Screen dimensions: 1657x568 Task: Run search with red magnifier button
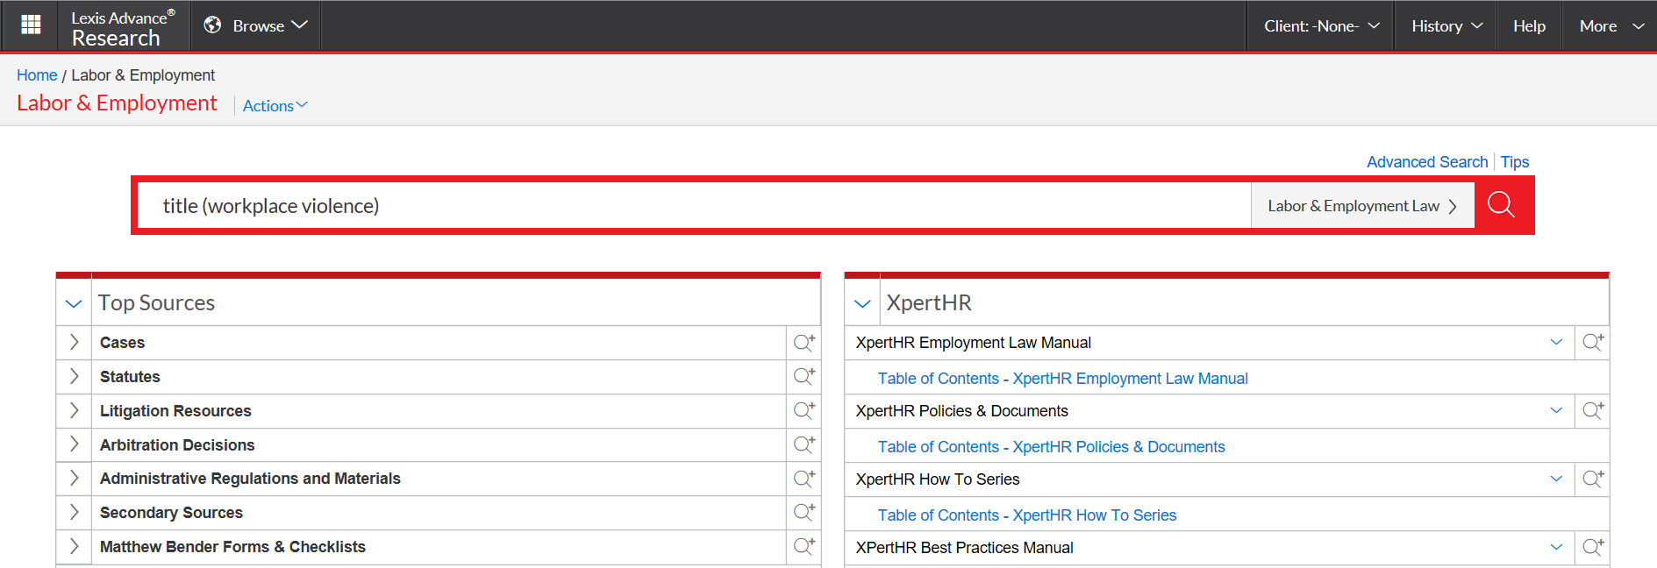coord(1502,205)
